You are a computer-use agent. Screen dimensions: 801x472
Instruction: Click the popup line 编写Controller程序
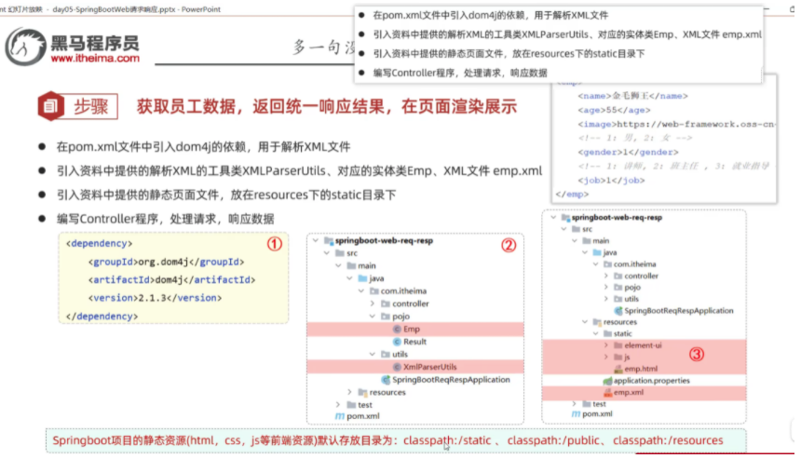click(x=460, y=73)
